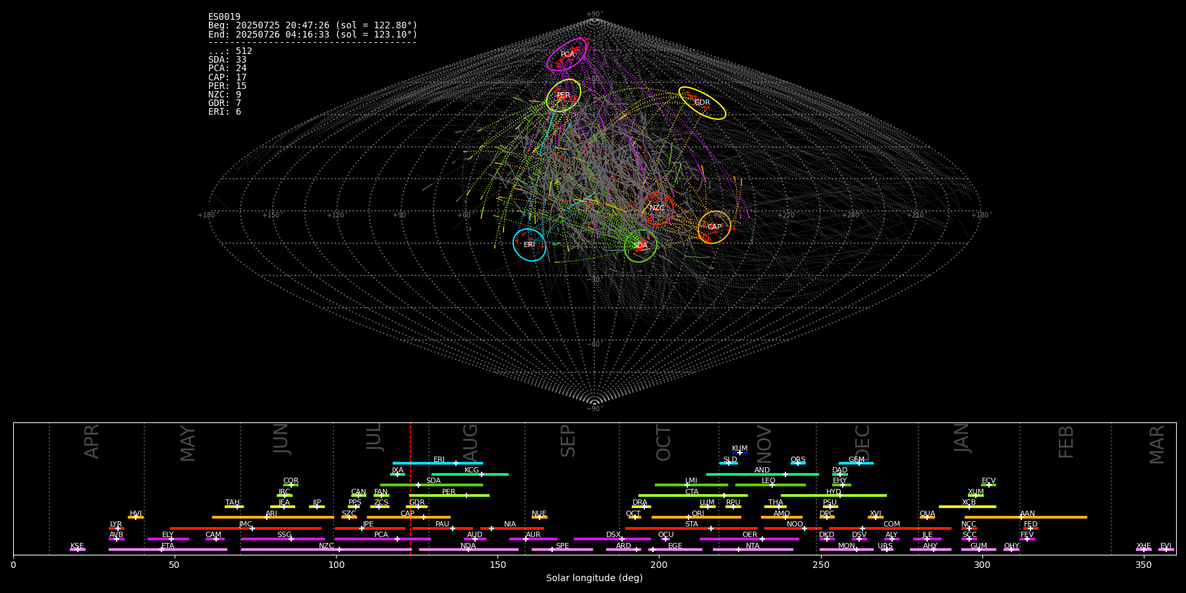This screenshot has height=593, width=1186.
Task: Click 'SDA: 33' in the legend list
Action: tap(227, 60)
